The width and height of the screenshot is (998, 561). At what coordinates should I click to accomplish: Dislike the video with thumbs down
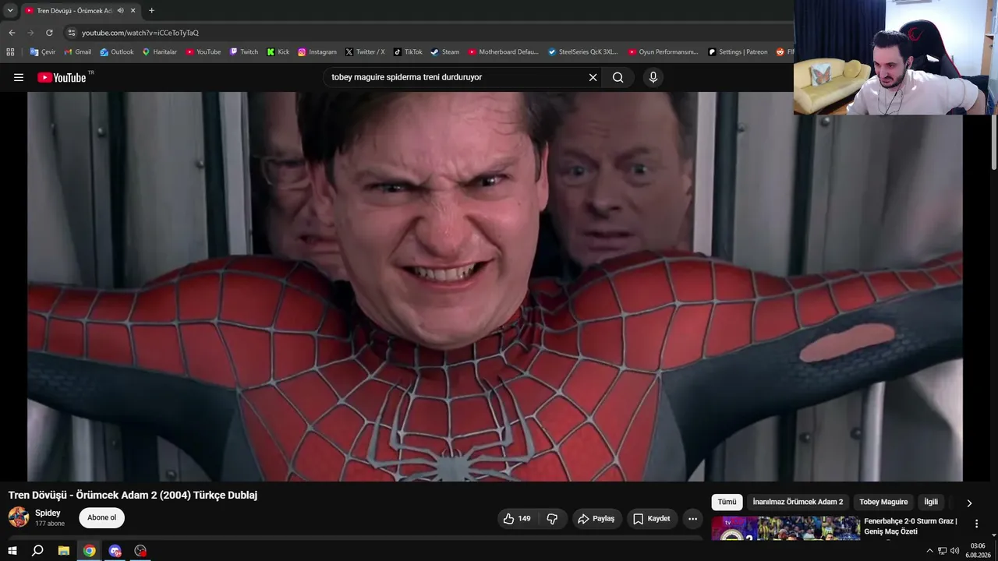(x=552, y=518)
